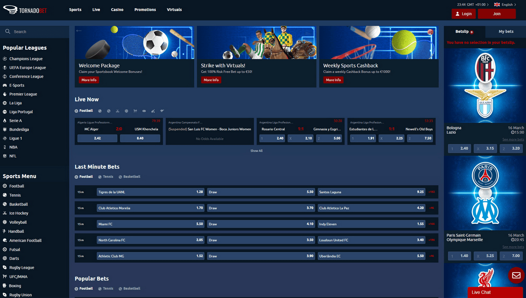Open the Promotions menu item
Viewport: 526px width, 298px height.
pos(145,9)
